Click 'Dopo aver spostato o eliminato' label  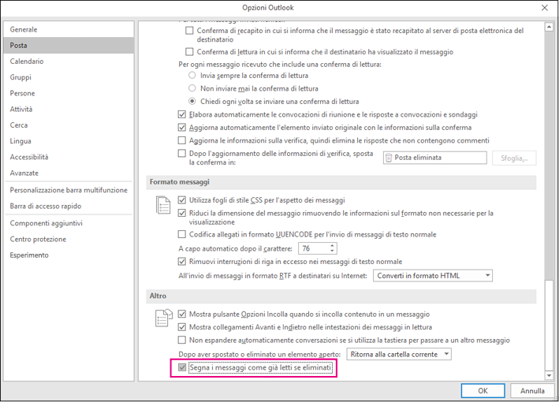(259, 354)
